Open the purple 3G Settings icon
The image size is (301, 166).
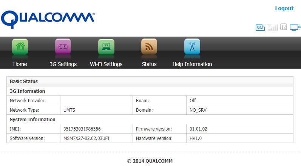click(x=63, y=47)
